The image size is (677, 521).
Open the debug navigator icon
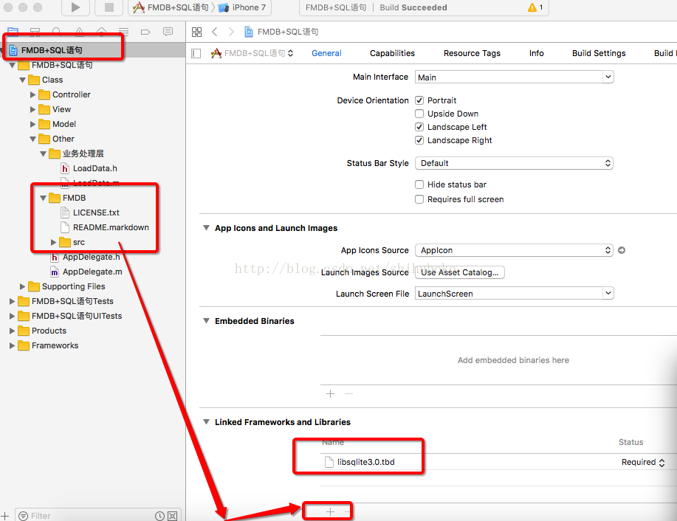click(x=124, y=32)
